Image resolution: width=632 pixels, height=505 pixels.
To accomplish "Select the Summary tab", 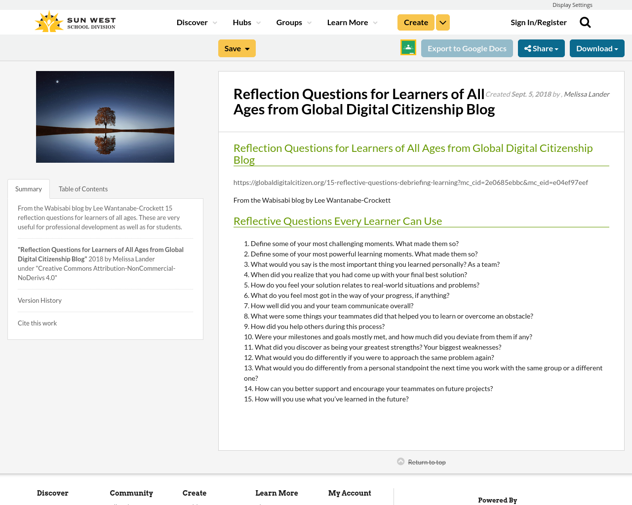I will click(28, 188).
